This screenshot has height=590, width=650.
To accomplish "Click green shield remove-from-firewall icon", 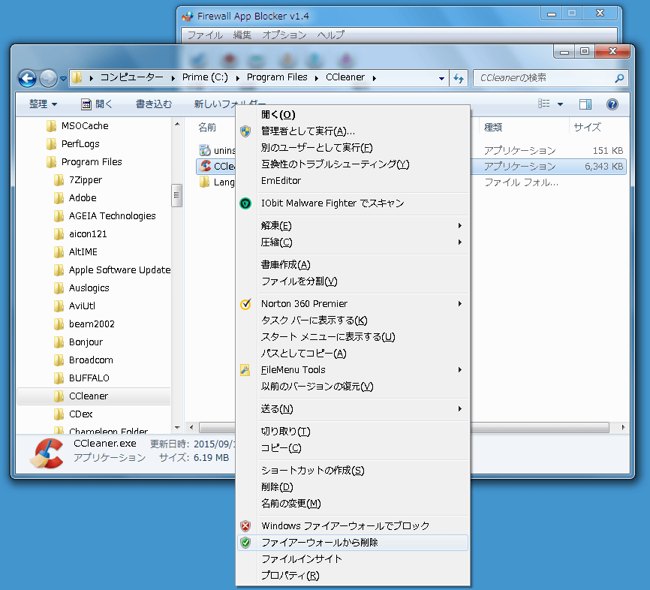I will pos(245,543).
